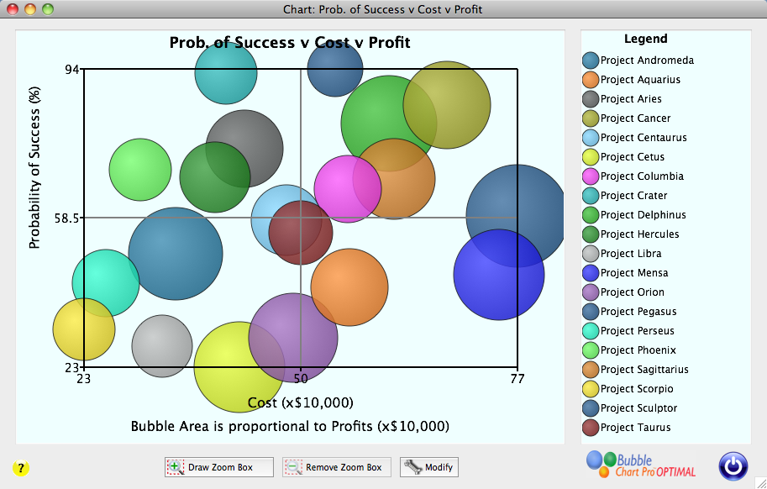The height and width of the screenshot is (489, 767).
Task: Click the Bubble Chart Pro OPTIMAL logo
Action: click(640, 465)
